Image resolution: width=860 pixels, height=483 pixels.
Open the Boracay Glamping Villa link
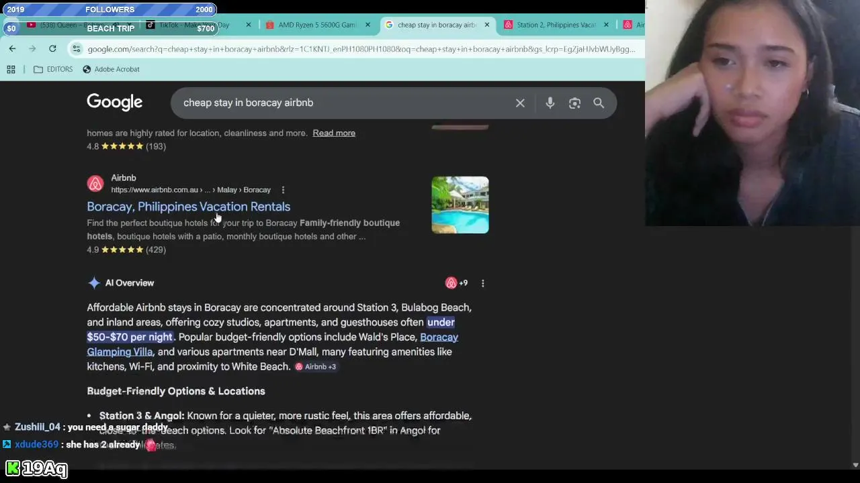tap(272, 344)
